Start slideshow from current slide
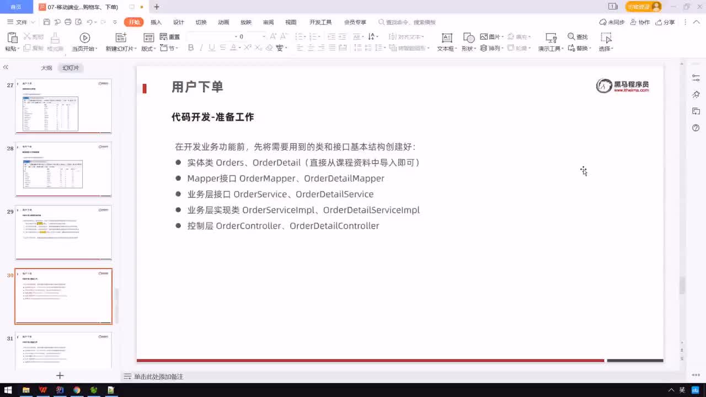706x397 pixels. pos(84,37)
